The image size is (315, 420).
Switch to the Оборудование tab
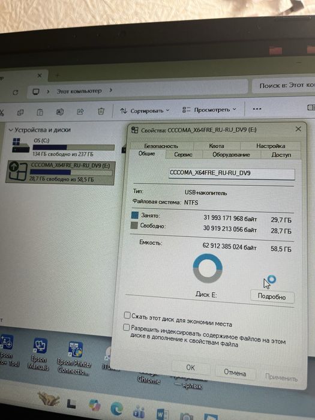point(231,155)
